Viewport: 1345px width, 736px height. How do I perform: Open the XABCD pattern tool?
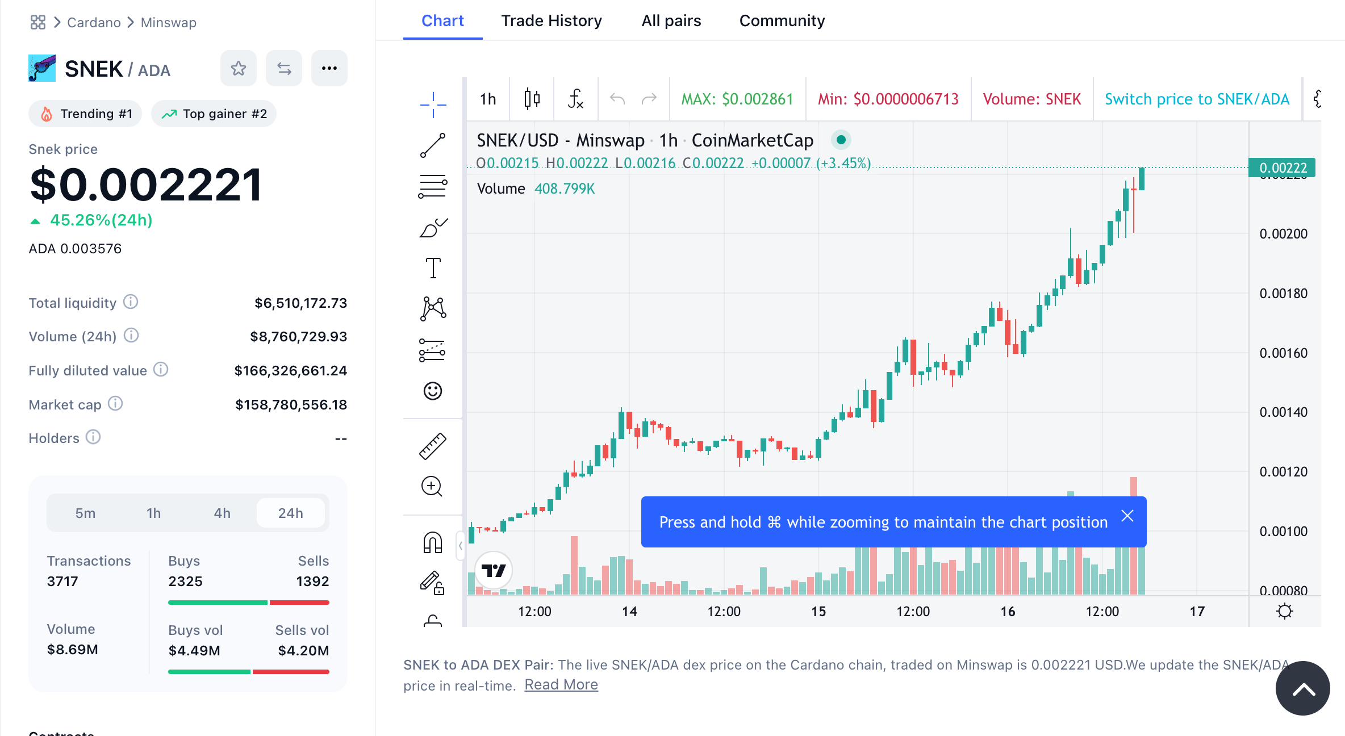(433, 309)
